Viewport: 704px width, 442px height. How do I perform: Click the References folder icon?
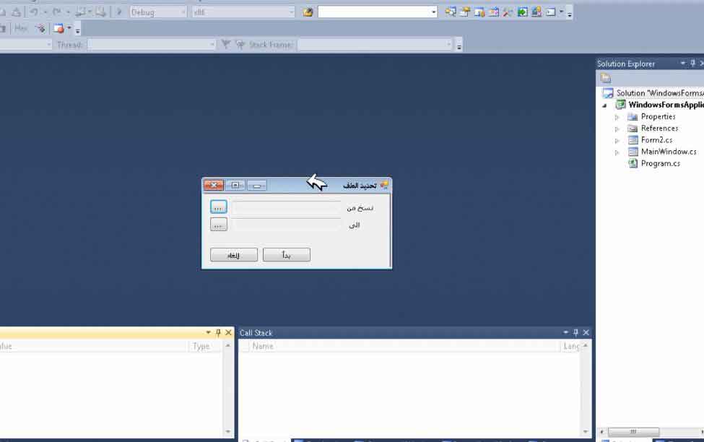click(633, 129)
